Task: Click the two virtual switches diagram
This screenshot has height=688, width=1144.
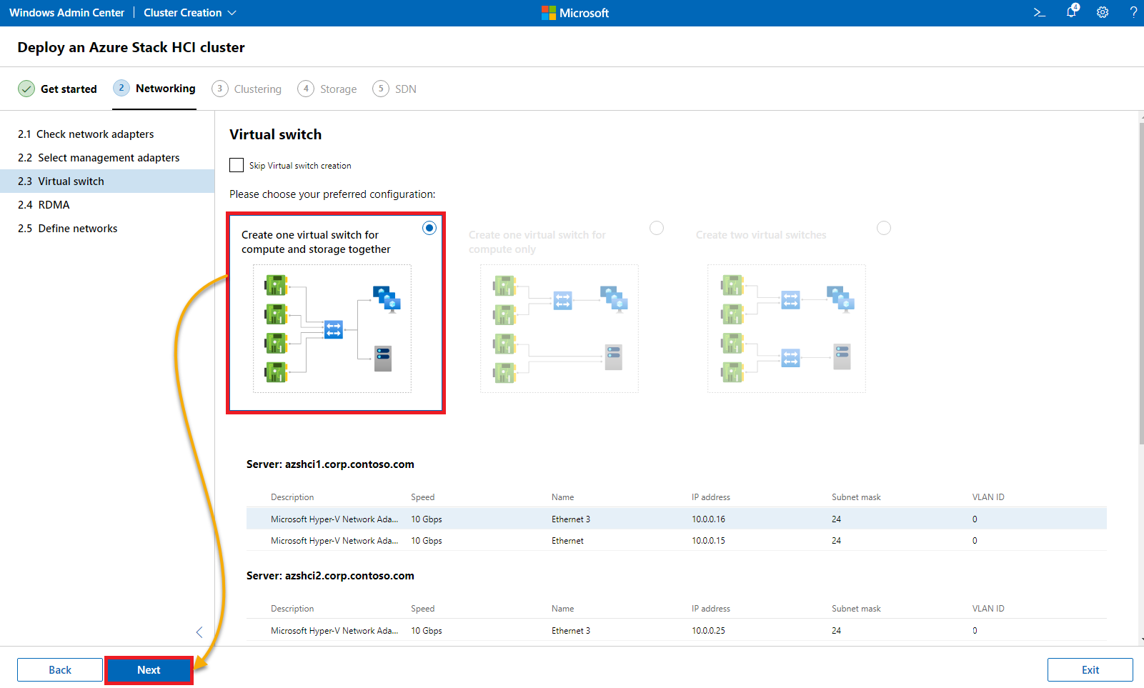Action: pos(787,329)
